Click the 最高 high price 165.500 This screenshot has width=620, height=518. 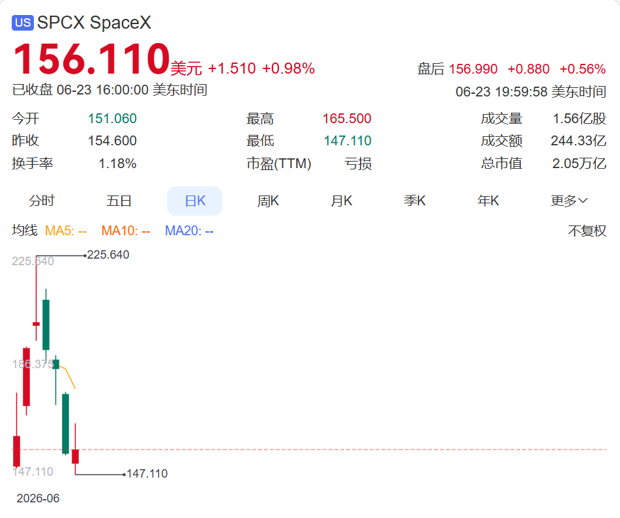click(347, 119)
